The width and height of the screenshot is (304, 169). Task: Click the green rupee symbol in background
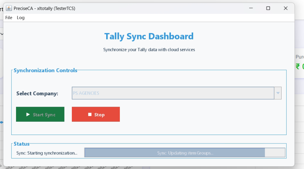coord(298,66)
